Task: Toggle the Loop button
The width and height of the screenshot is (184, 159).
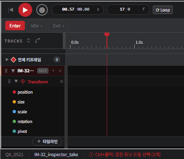Action: (x=163, y=10)
